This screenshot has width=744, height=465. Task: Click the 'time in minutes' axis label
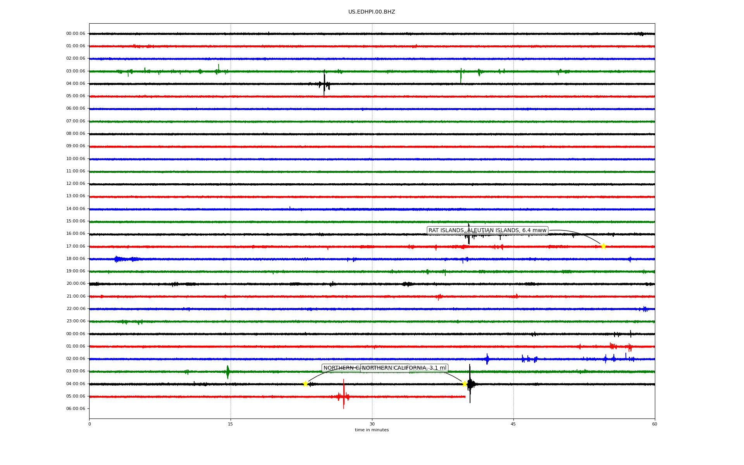coord(372,430)
